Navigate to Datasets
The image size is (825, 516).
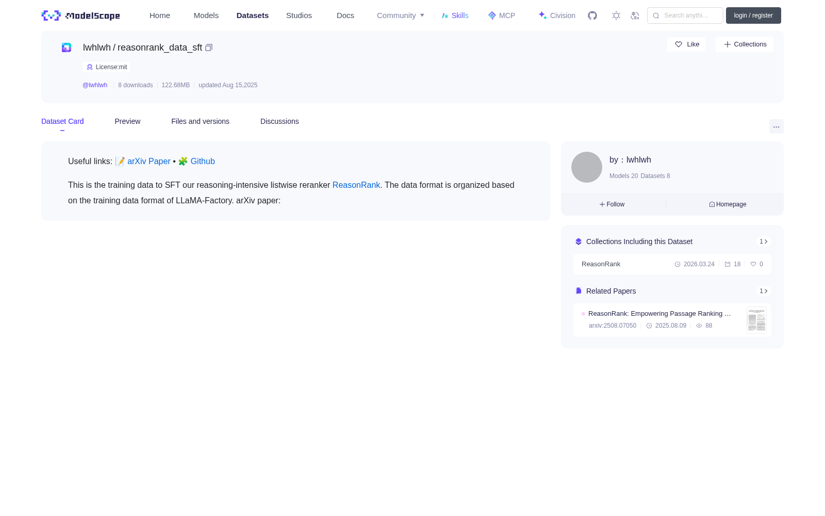253,15
